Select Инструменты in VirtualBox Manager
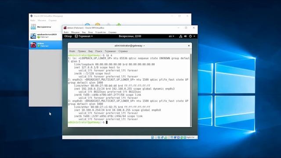 pos(46,27)
